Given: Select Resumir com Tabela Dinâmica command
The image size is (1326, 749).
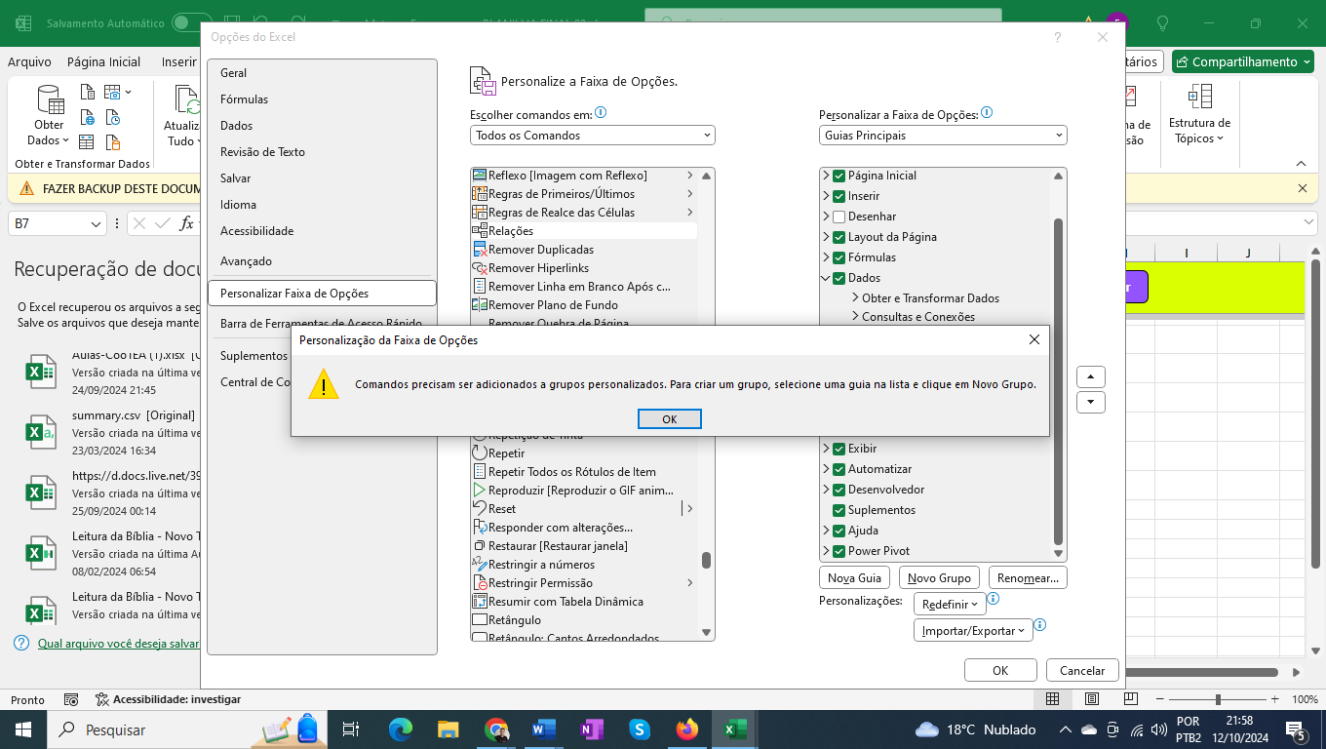Looking at the screenshot, I should pyautogui.click(x=584, y=602).
